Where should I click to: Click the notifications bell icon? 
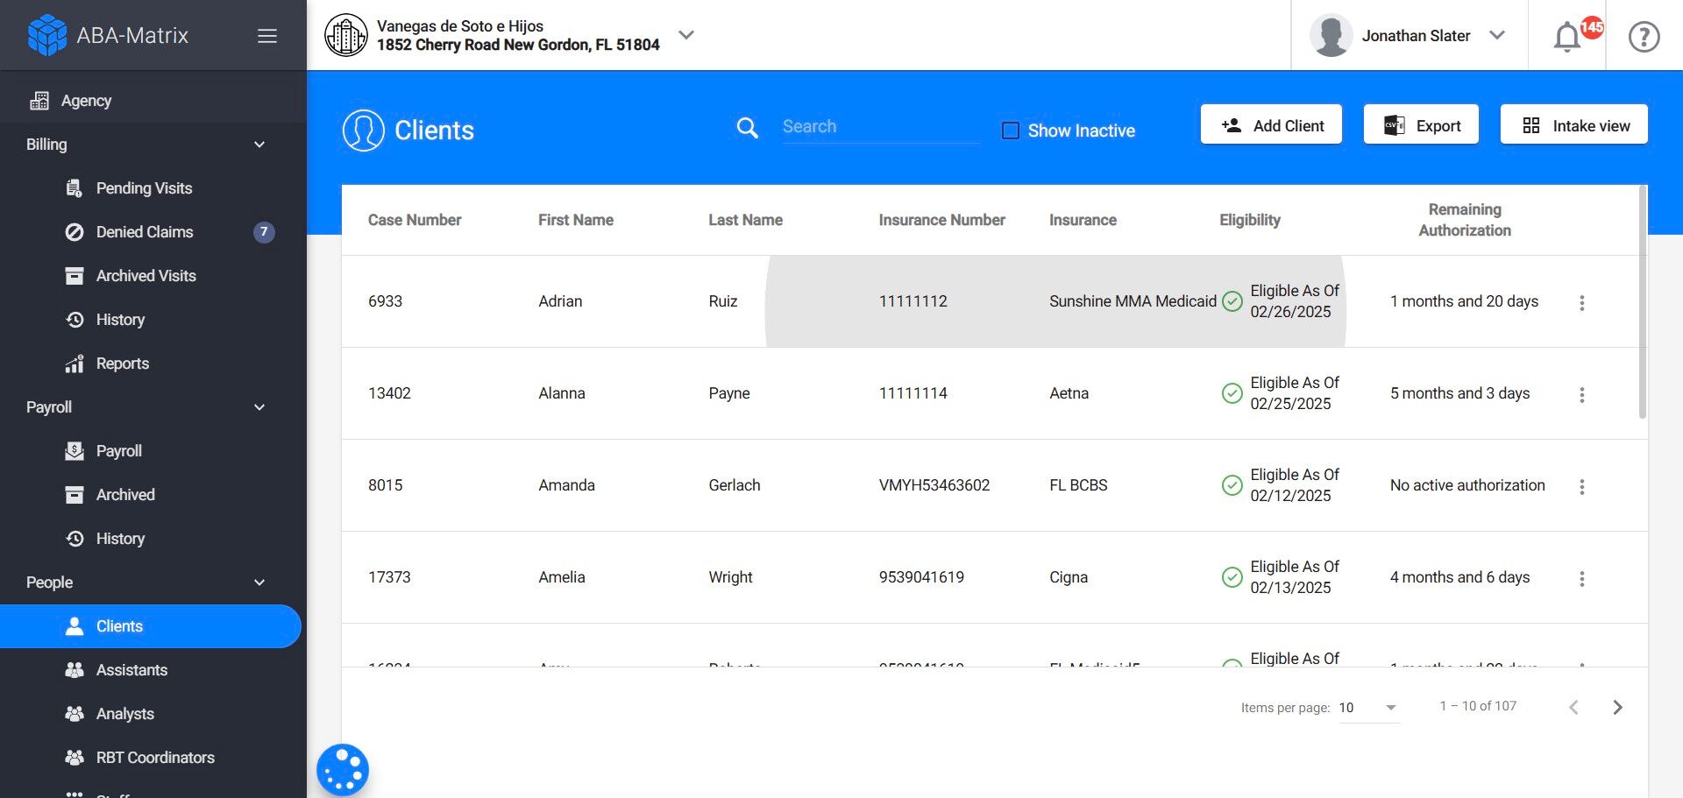point(1567,37)
